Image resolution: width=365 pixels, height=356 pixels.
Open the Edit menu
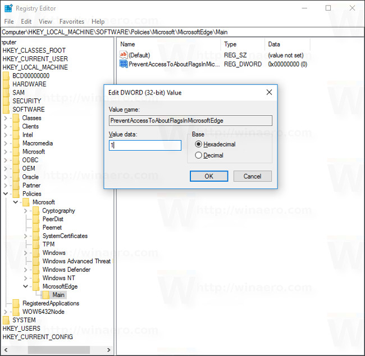click(26, 21)
